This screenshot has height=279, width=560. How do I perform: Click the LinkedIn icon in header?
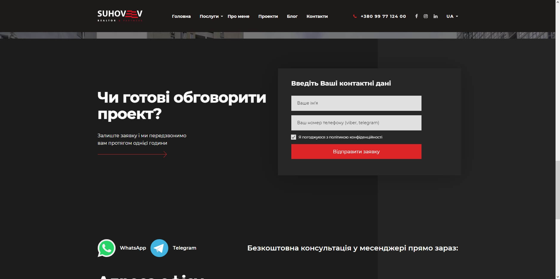(435, 16)
